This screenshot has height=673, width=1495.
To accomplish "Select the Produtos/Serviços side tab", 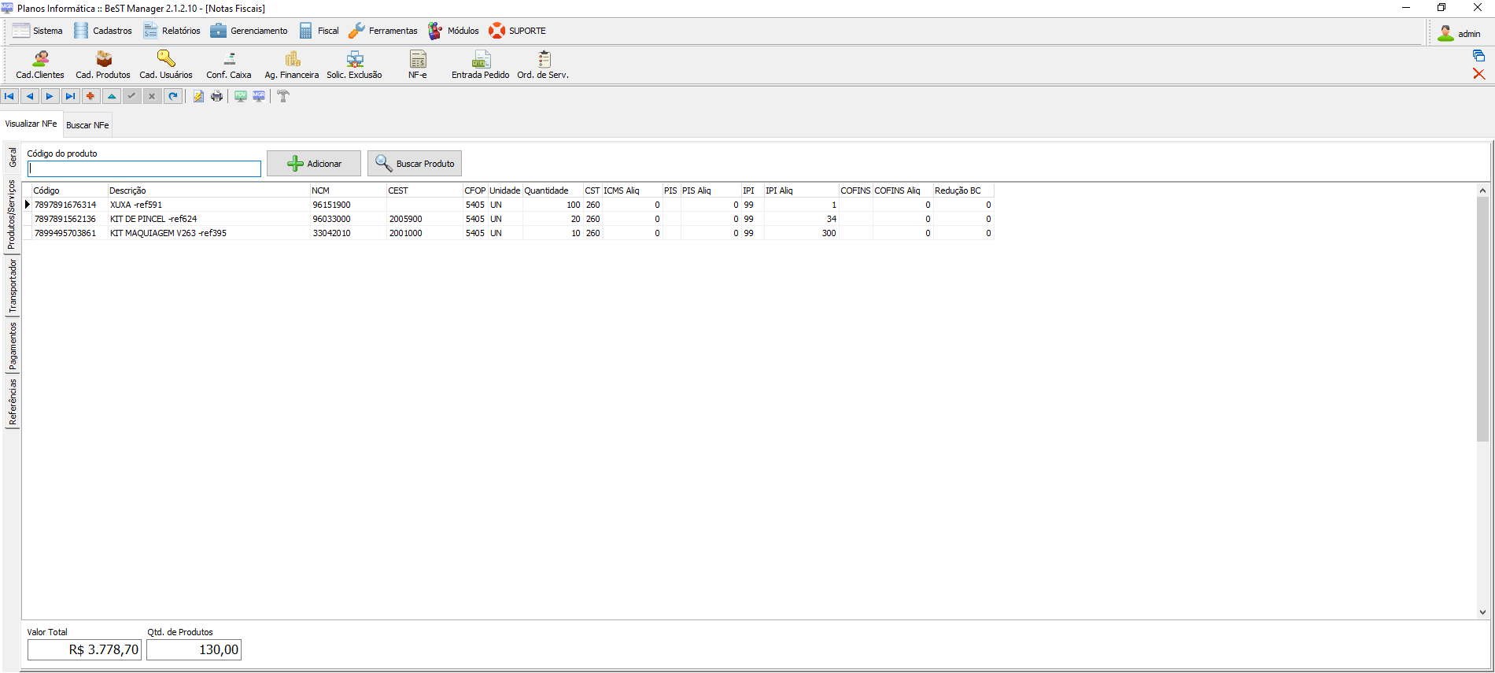I will pos(12,215).
